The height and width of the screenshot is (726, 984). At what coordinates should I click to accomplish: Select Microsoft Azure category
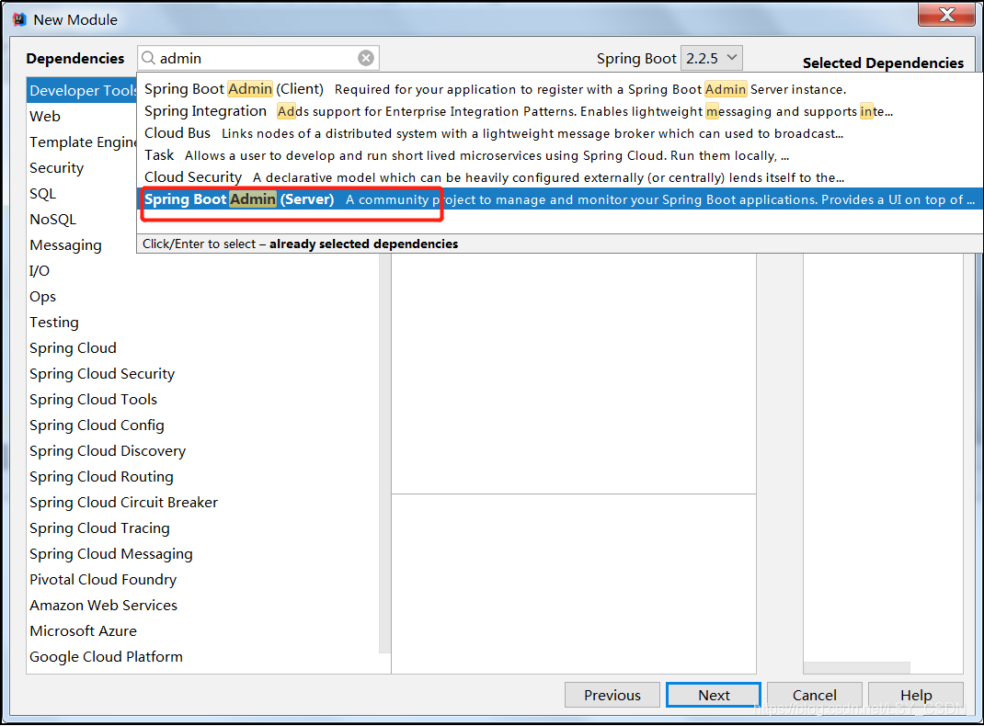202,630
